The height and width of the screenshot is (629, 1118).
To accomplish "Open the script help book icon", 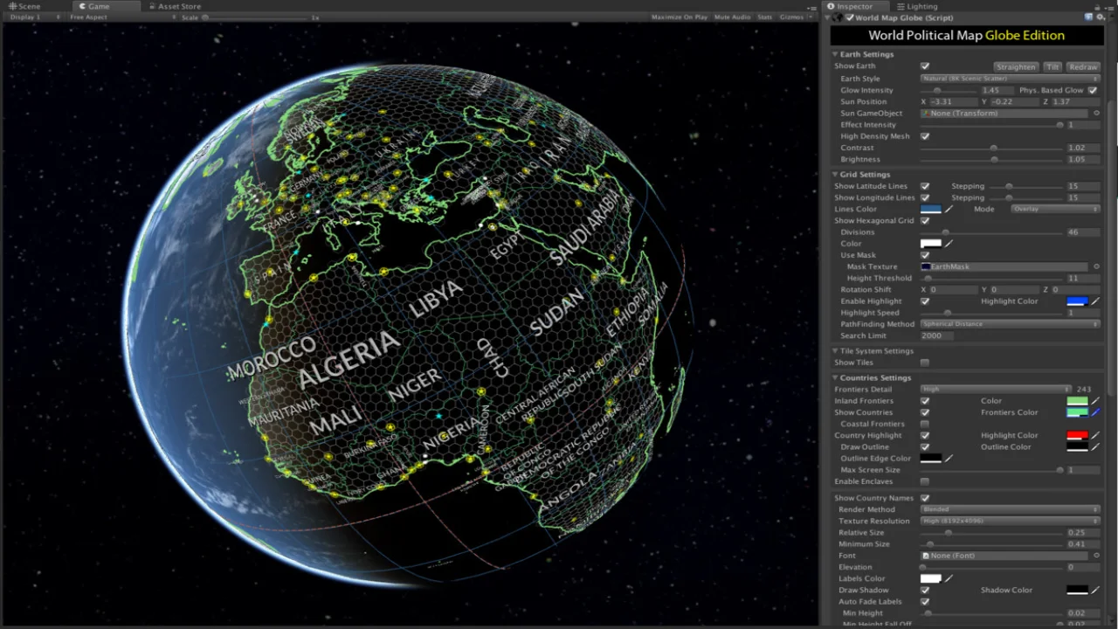I will 1088,17.
